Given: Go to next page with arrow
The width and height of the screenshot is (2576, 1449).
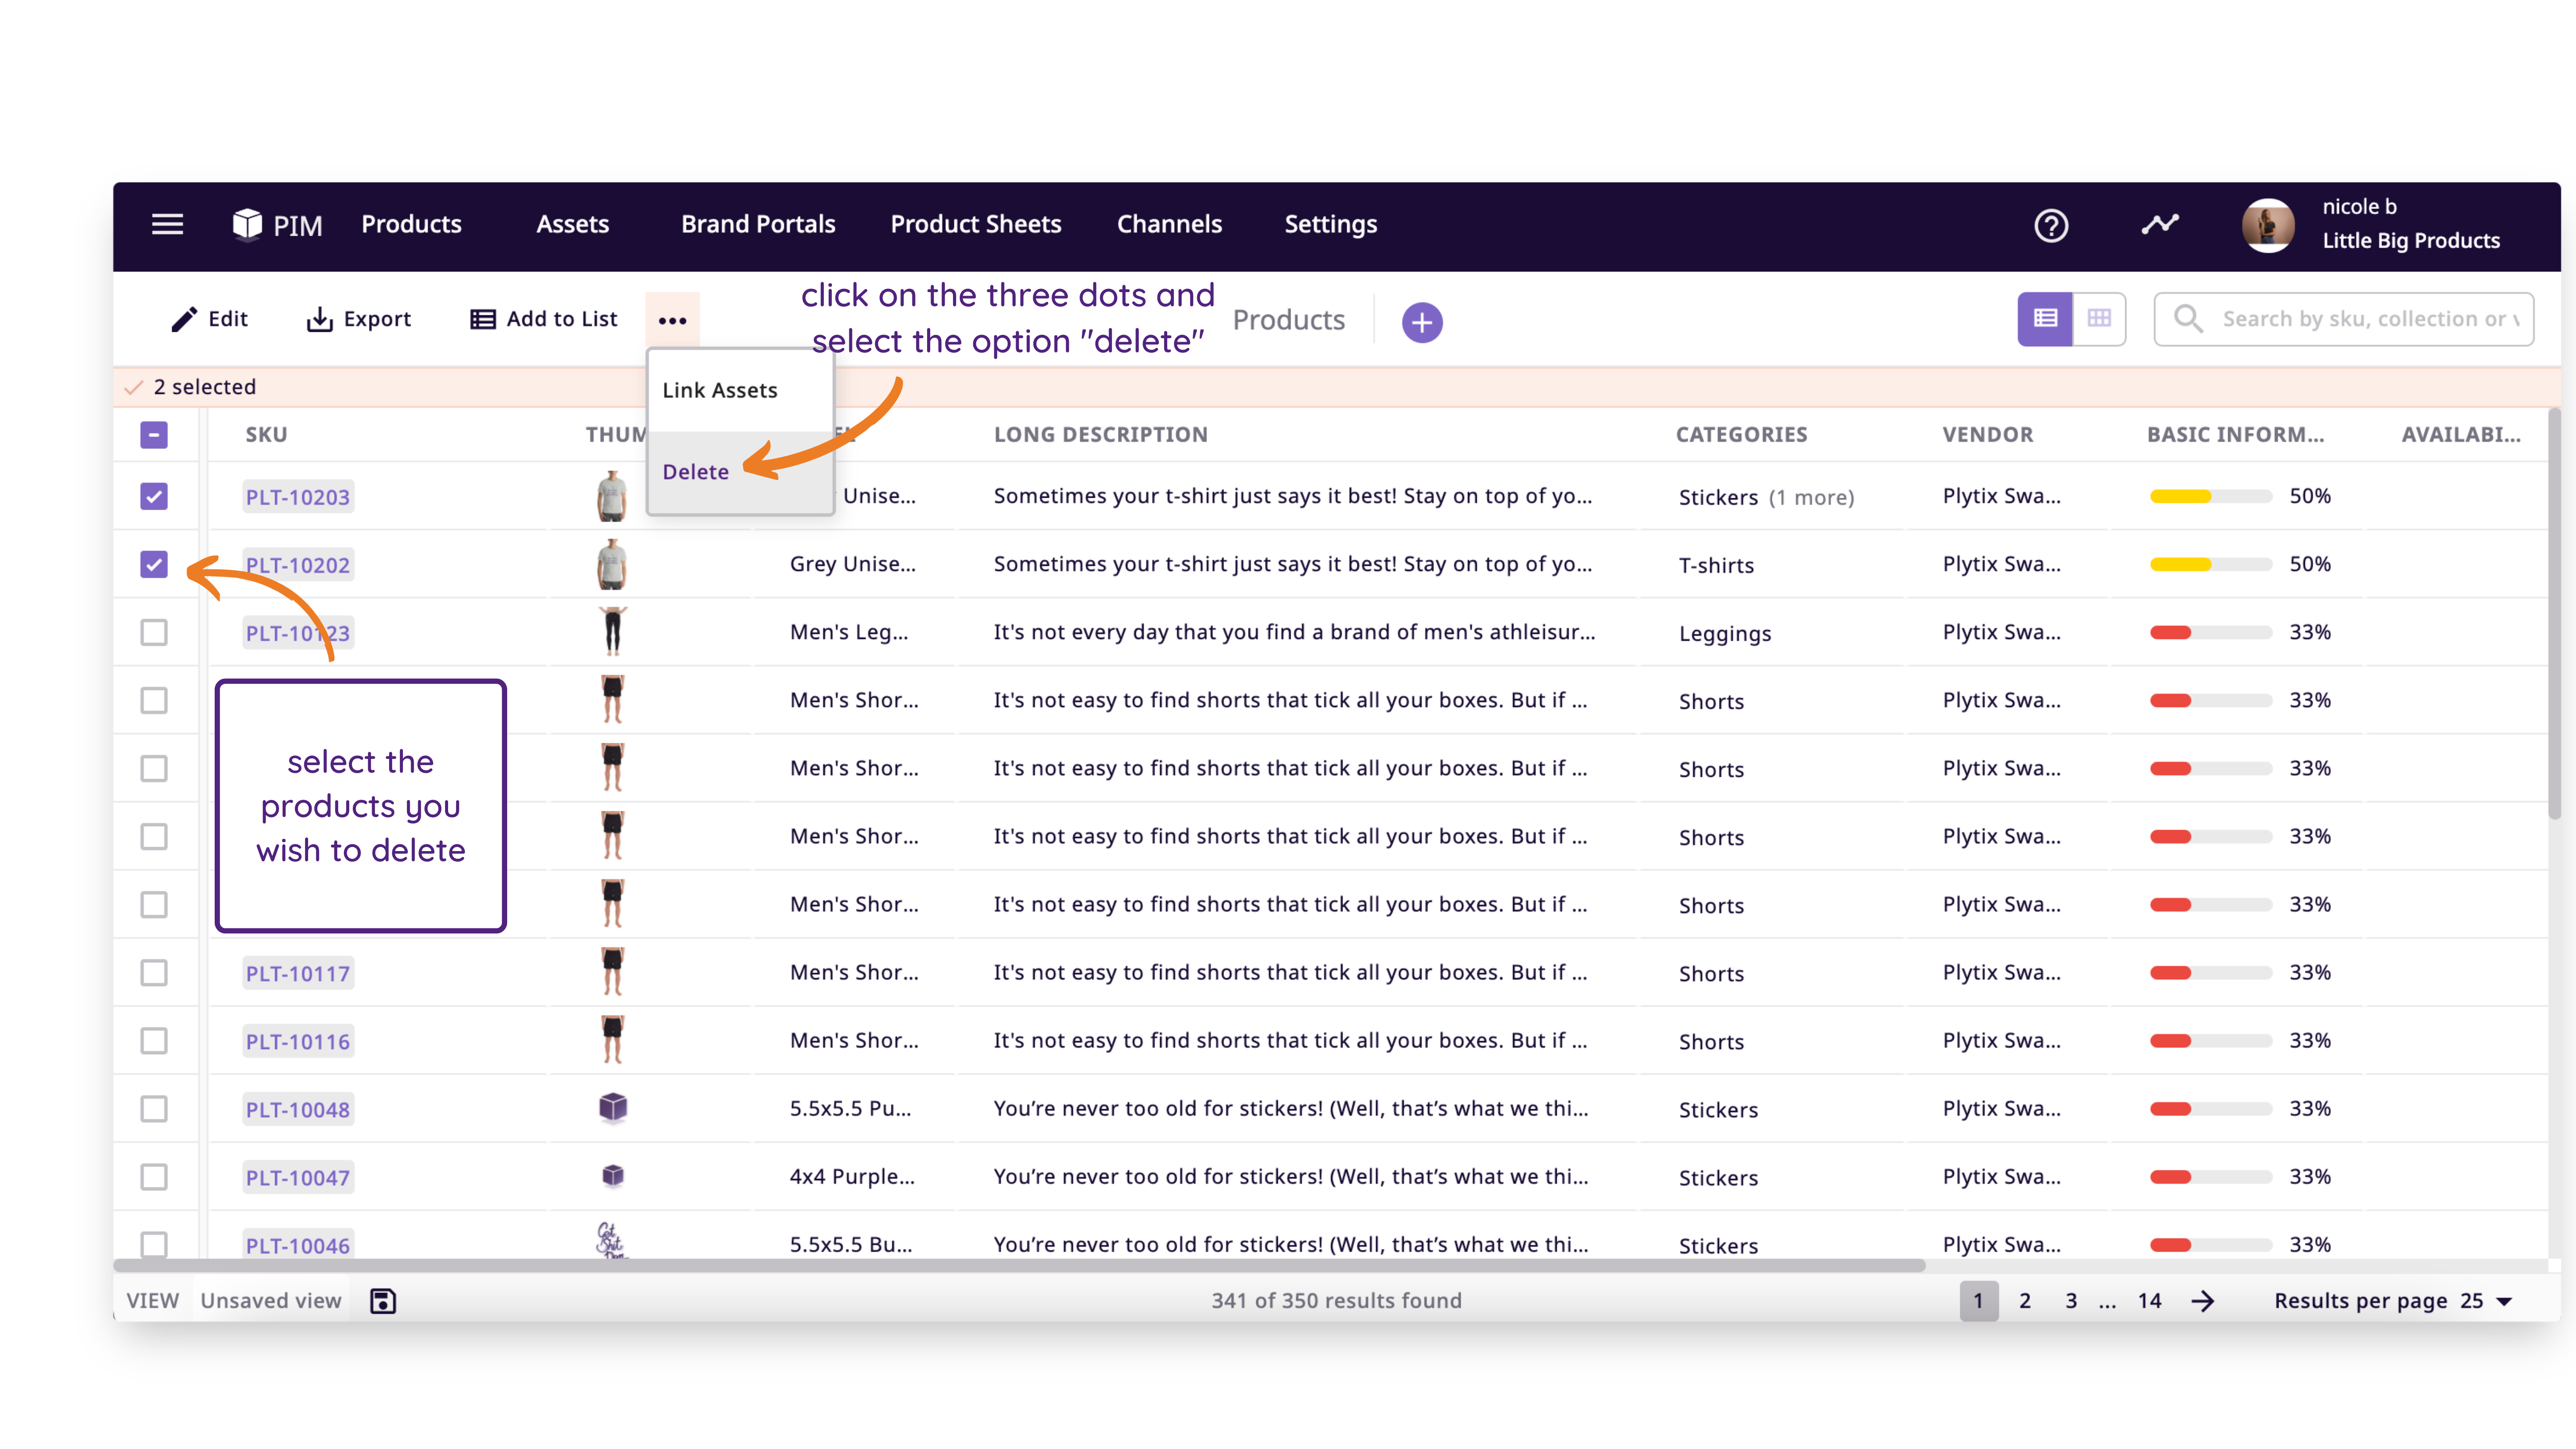Looking at the screenshot, I should [x=2202, y=1301].
